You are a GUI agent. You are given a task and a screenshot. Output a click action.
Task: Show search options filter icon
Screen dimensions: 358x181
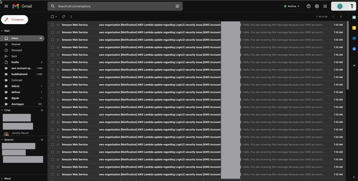[x=177, y=6]
